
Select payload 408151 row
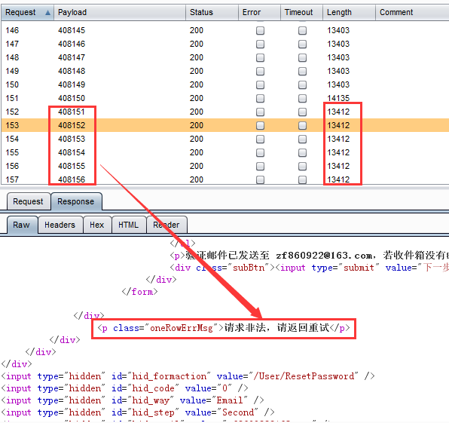click(x=225, y=112)
